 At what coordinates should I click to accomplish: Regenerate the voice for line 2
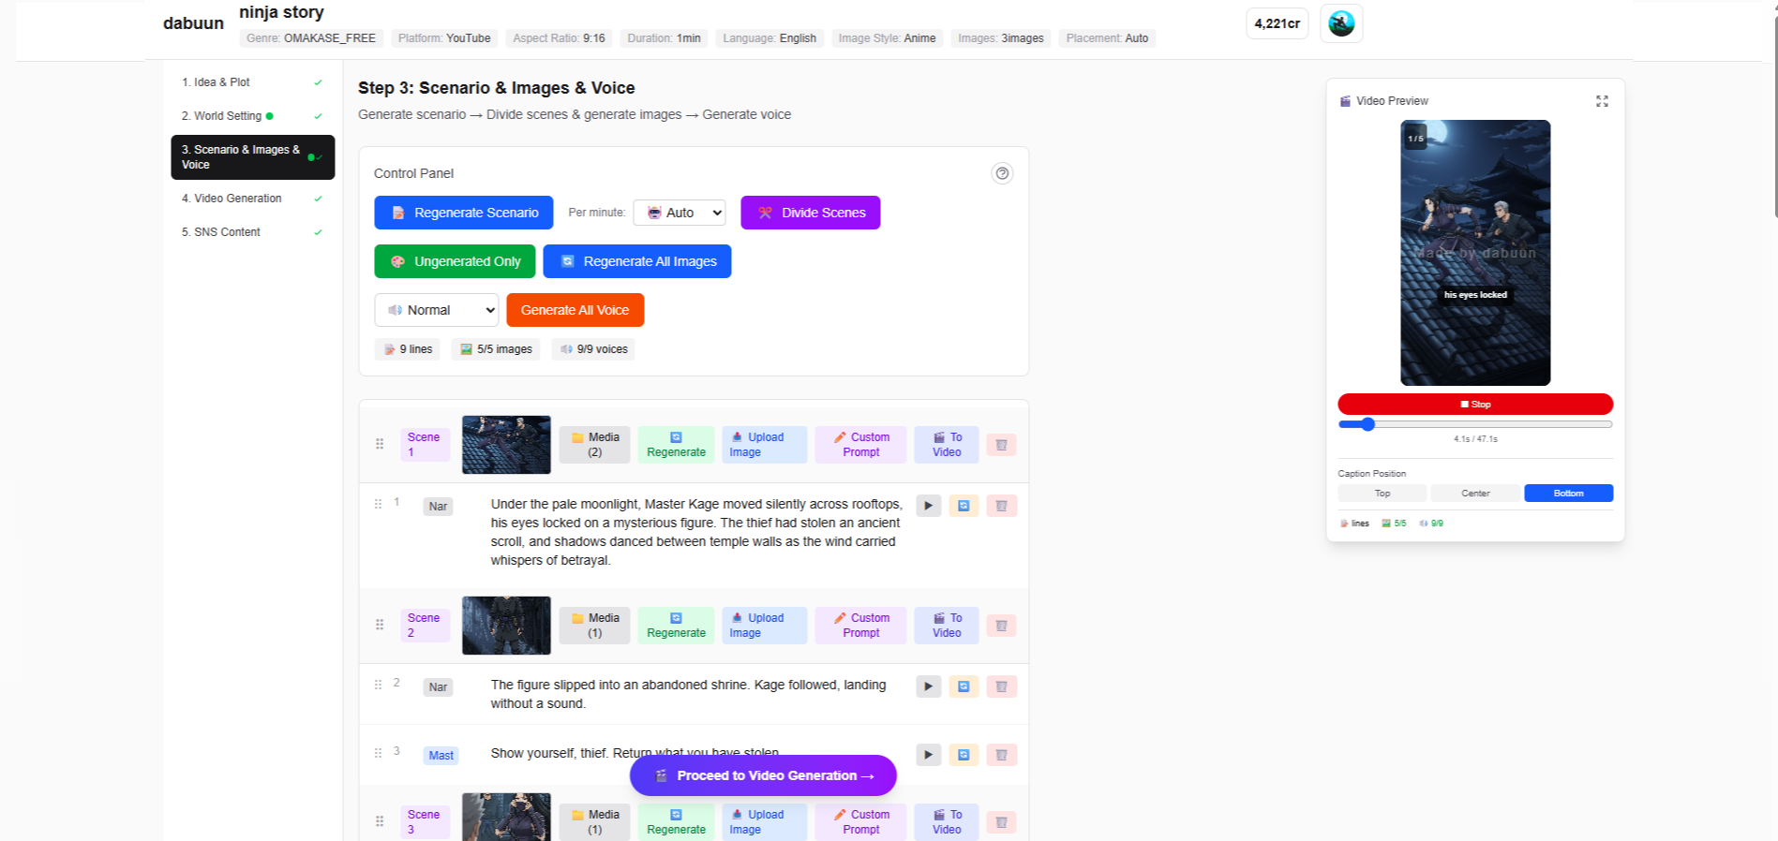[964, 686]
